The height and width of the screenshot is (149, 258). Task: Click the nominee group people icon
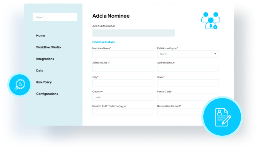[x=211, y=21]
